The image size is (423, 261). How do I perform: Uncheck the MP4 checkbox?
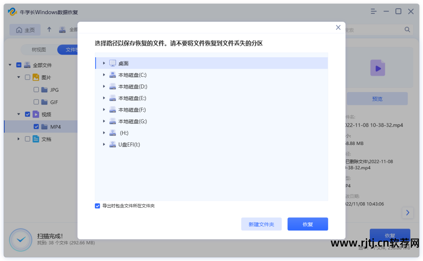coord(36,127)
